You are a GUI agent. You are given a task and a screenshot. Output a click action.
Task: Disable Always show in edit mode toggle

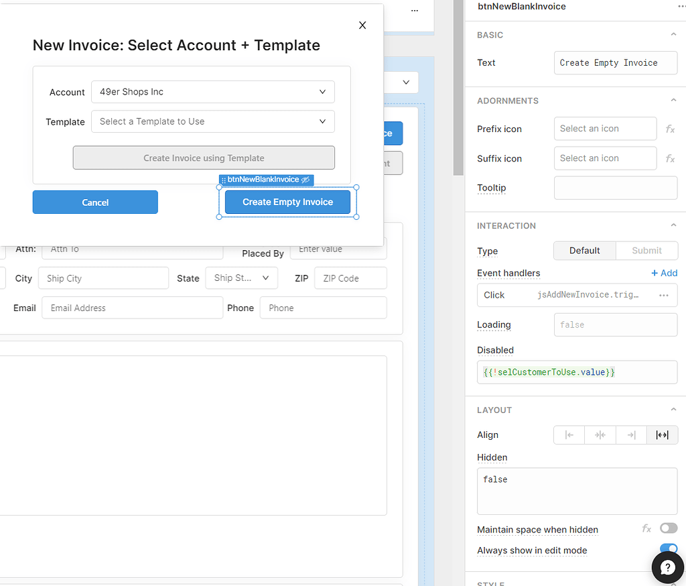pos(668,548)
